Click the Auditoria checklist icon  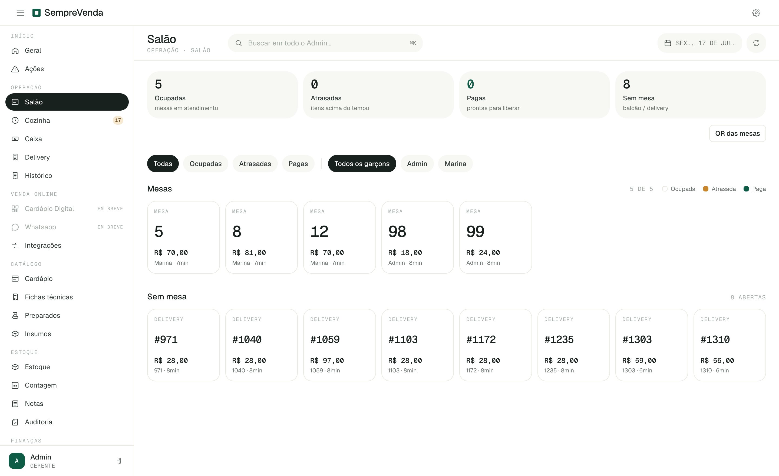click(x=15, y=422)
